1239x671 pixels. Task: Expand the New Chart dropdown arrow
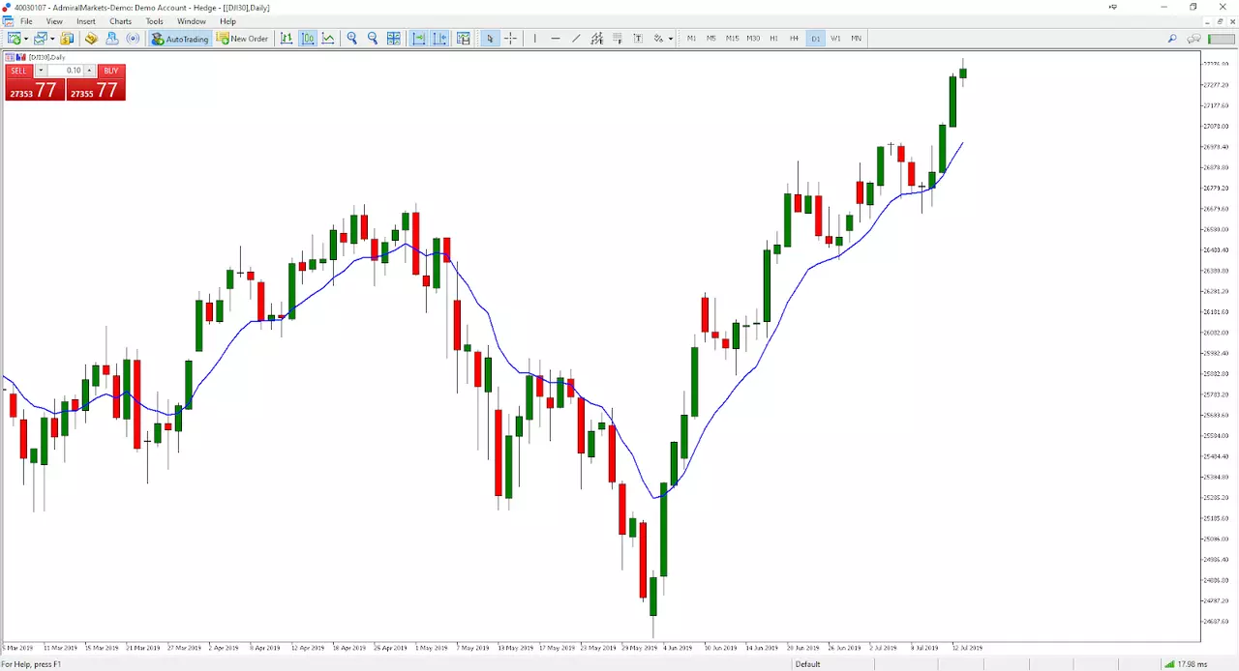tap(26, 39)
